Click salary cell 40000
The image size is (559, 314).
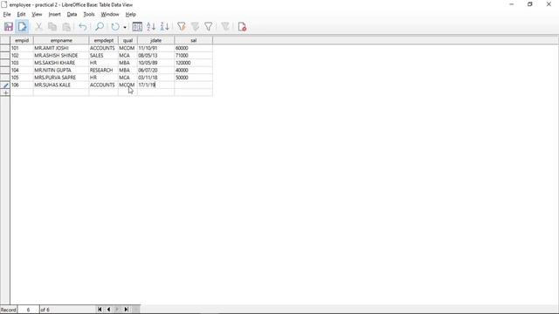pos(194,70)
